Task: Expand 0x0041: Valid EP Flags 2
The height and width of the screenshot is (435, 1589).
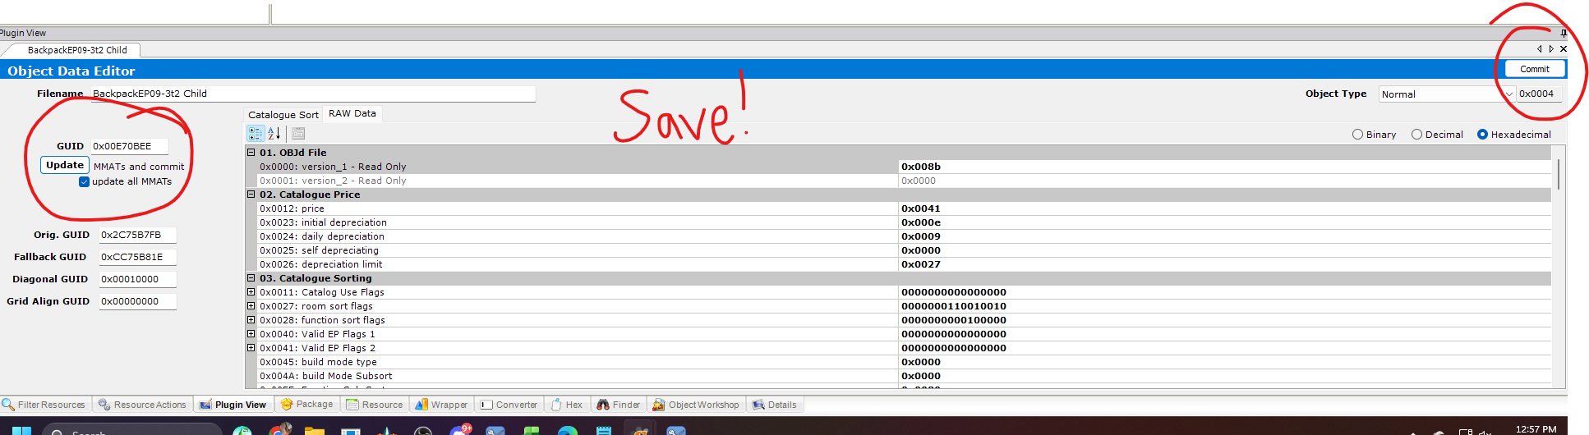Action: coord(251,348)
